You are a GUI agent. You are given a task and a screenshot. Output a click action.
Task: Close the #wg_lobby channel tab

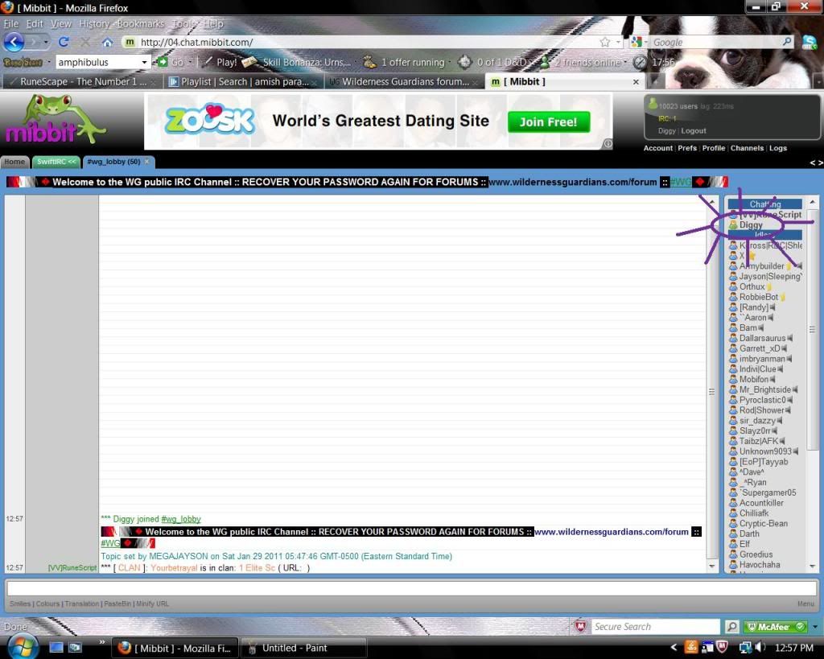pyautogui.click(x=147, y=162)
